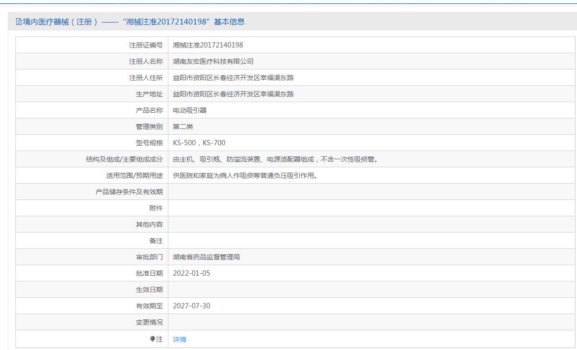This screenshot has width=577, height=350.
Task: Click the document icon before 境内医疗器械 title
Action: [19, 22]
